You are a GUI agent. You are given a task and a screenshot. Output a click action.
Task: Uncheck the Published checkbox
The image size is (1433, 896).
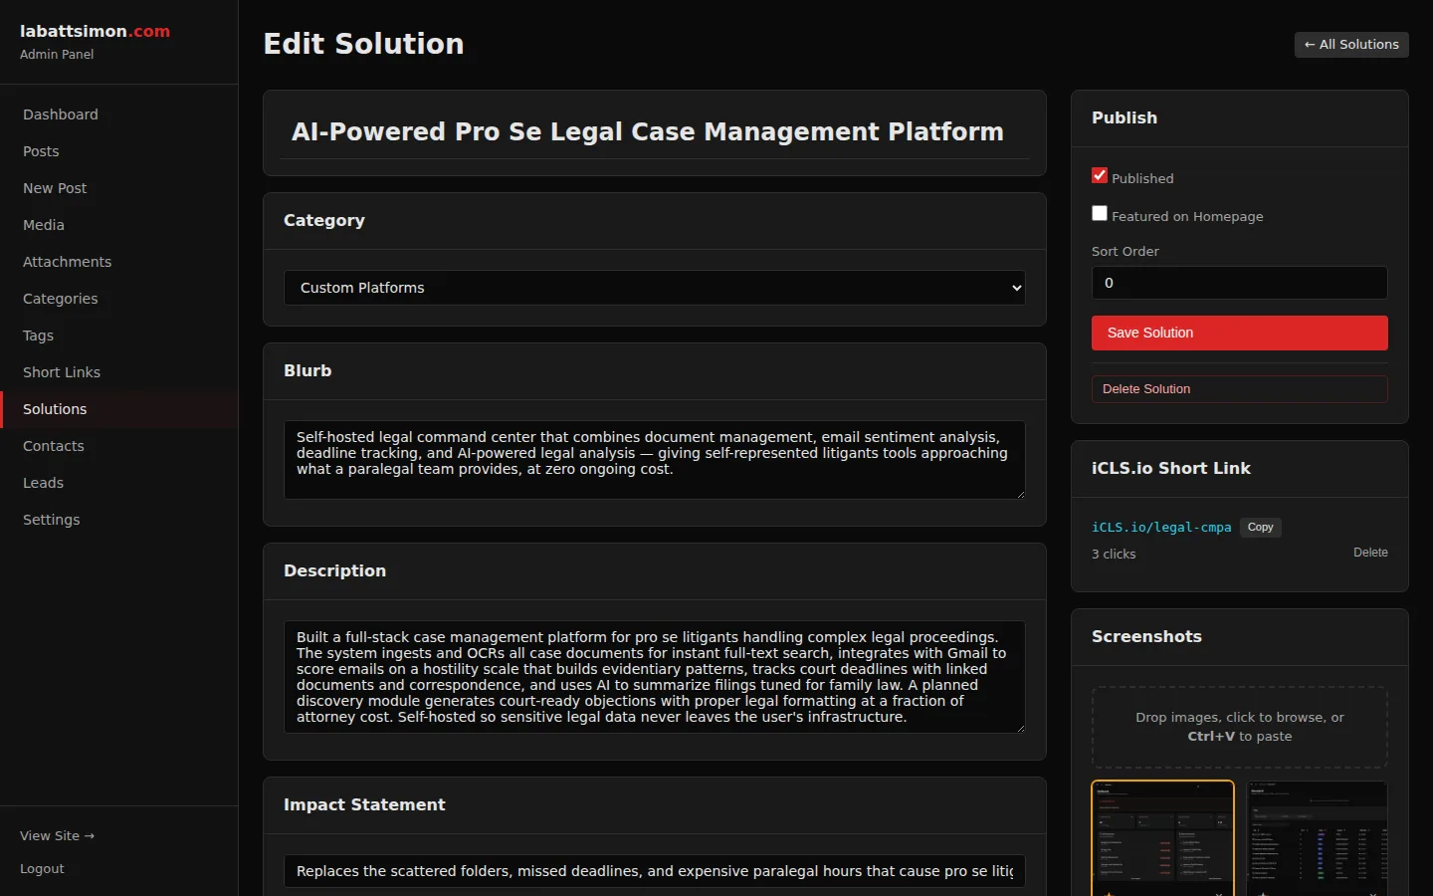tap(1100, 175)
